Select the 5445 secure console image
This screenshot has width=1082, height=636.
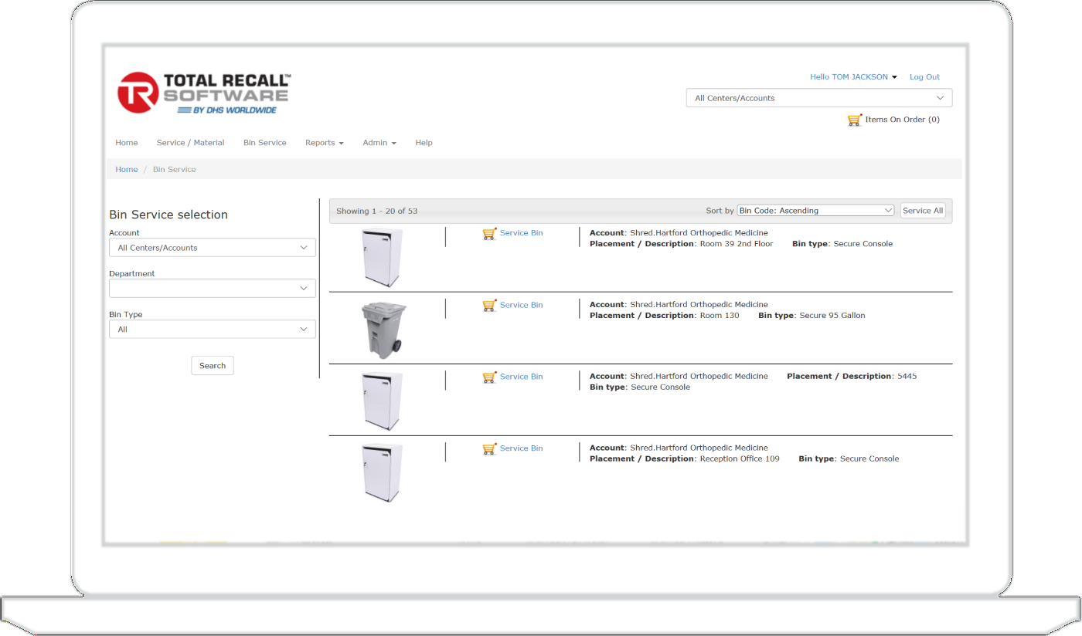(383, 401)
